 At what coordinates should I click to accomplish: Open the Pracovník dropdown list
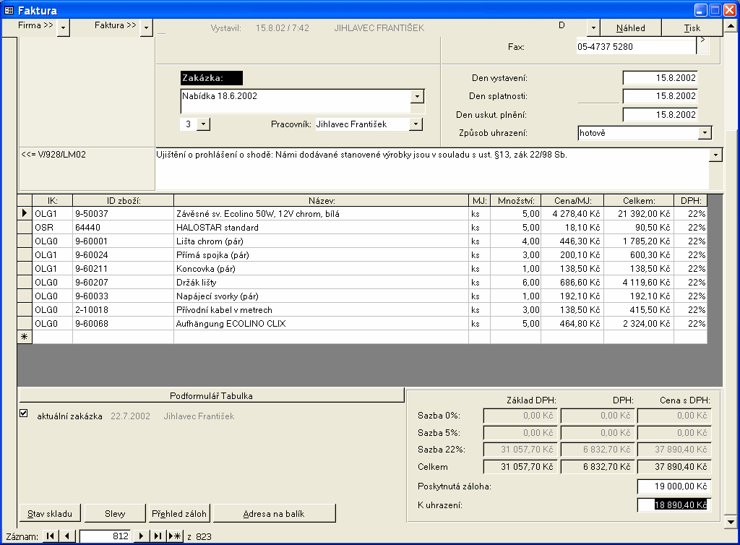point(416,124)
